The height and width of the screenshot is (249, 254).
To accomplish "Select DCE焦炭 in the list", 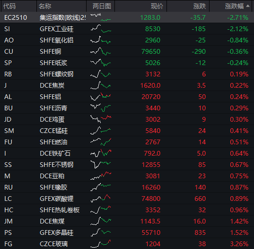I will click(52, 85).
